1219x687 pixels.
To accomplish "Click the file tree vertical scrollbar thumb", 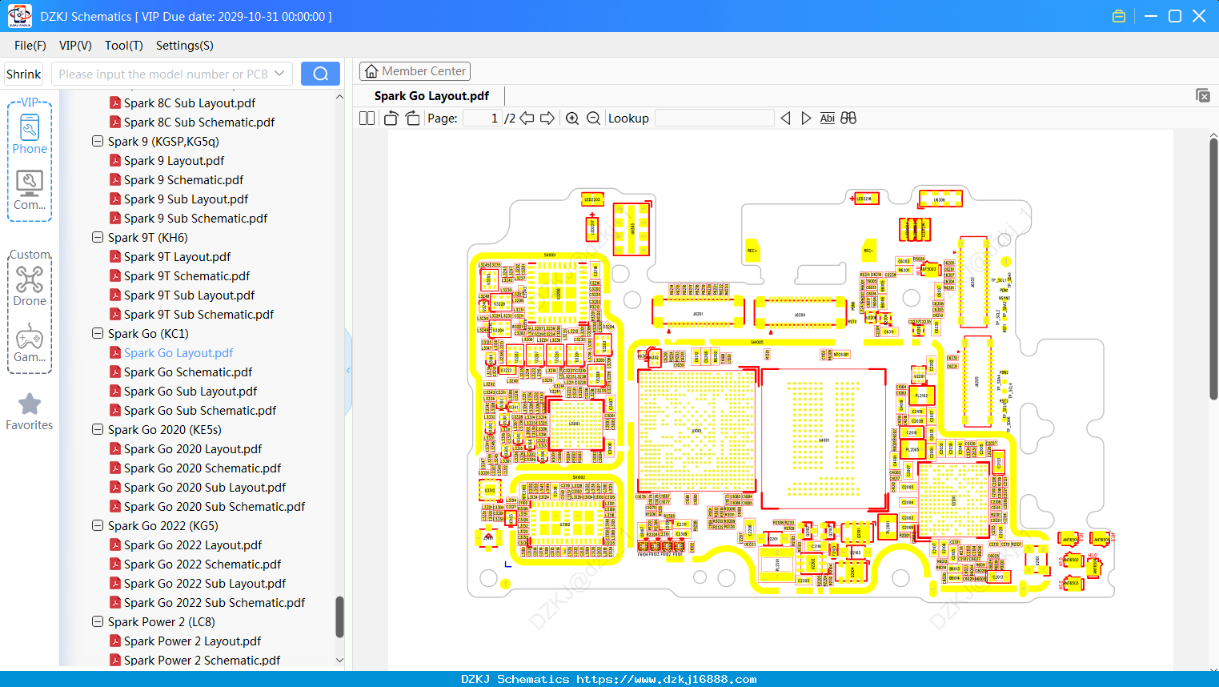I will coord(339,617).
